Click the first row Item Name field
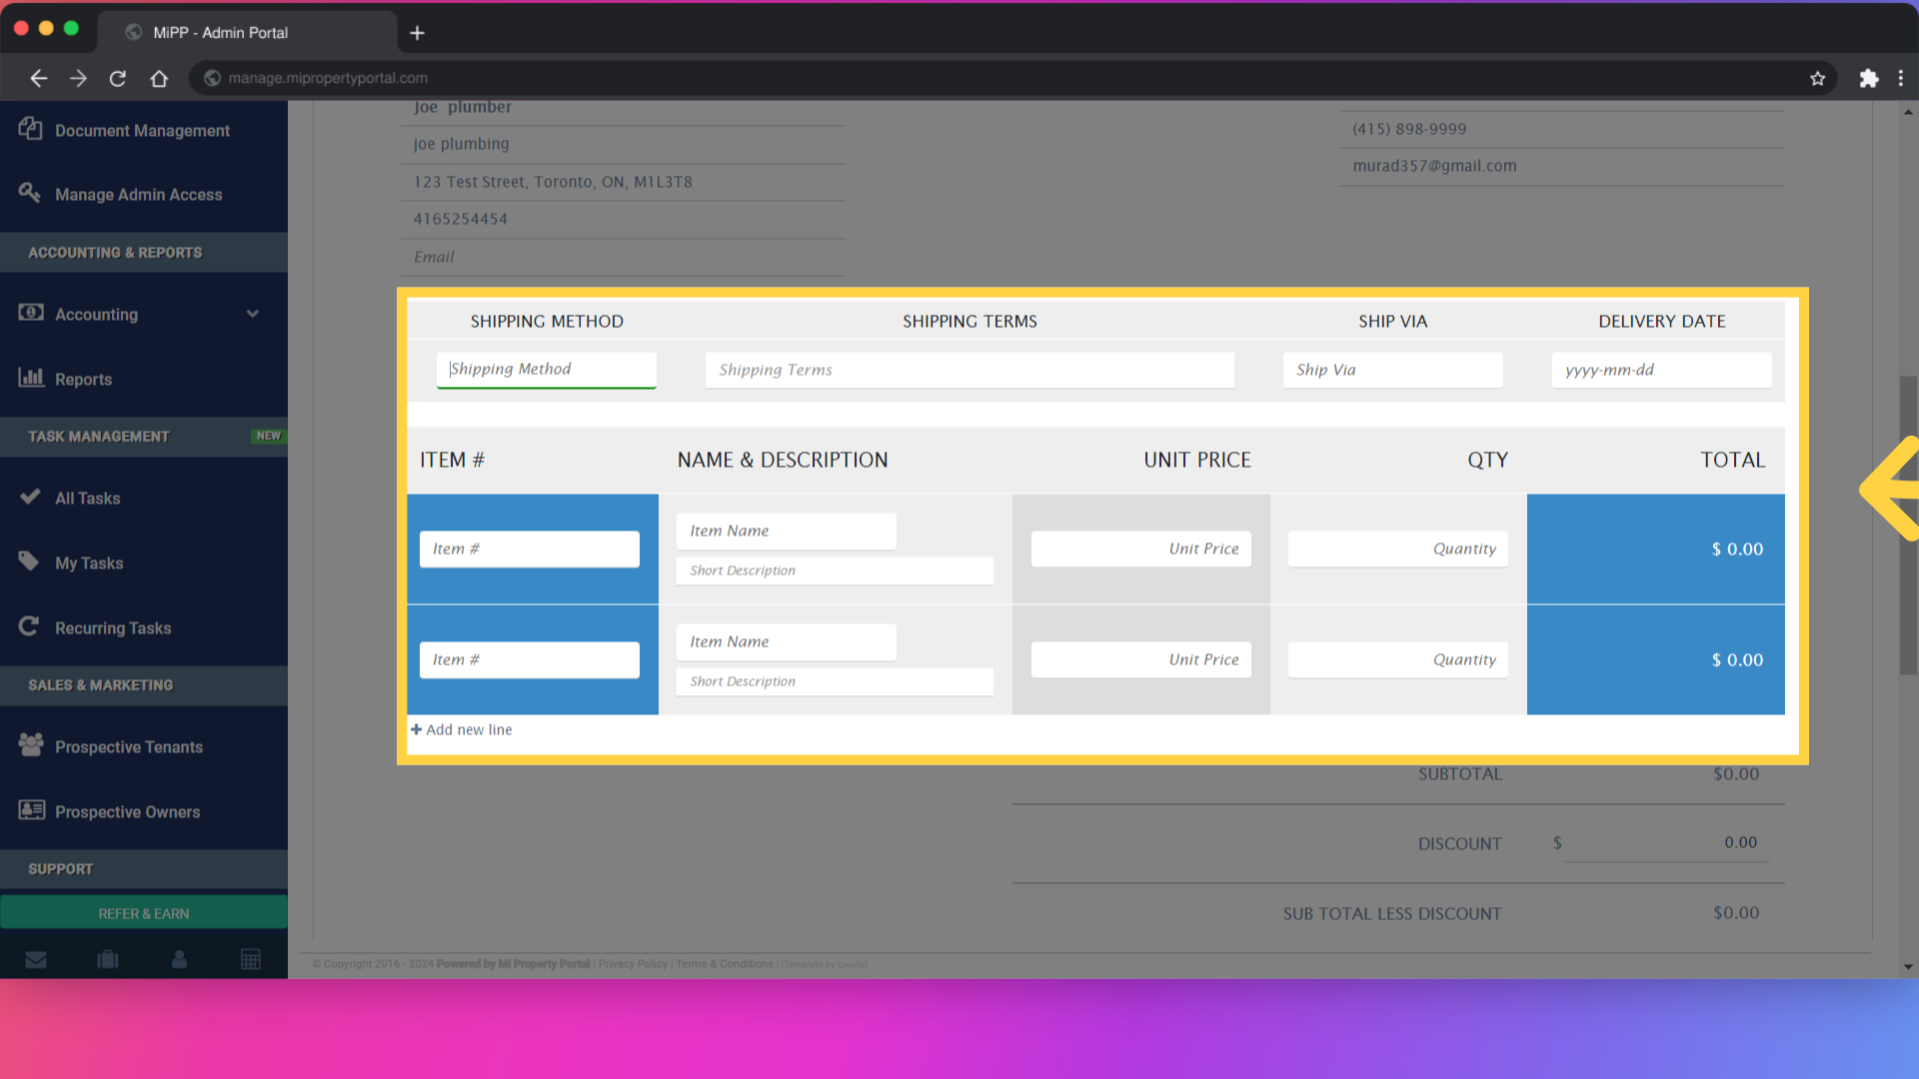 click(x=787, y=531)
